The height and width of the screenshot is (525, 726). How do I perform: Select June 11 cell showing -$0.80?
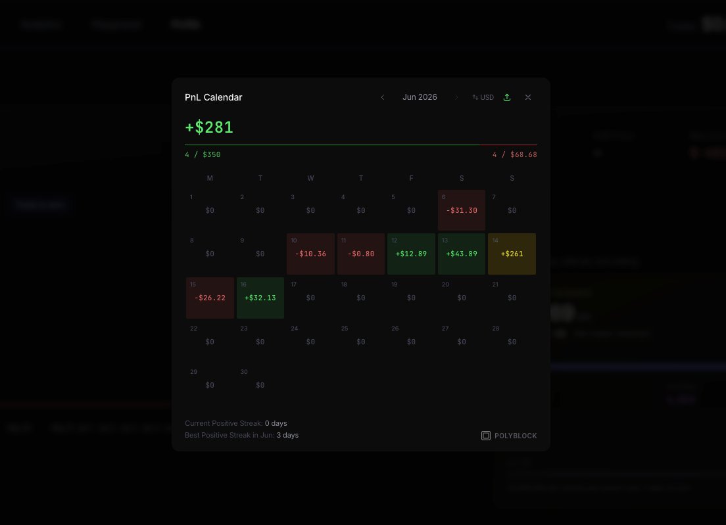point(361,254)
